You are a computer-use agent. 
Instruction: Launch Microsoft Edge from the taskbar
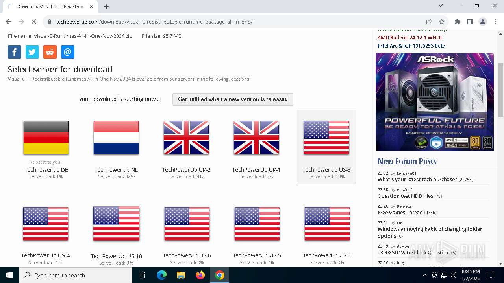pyautogui.click(x=162, y=275)
